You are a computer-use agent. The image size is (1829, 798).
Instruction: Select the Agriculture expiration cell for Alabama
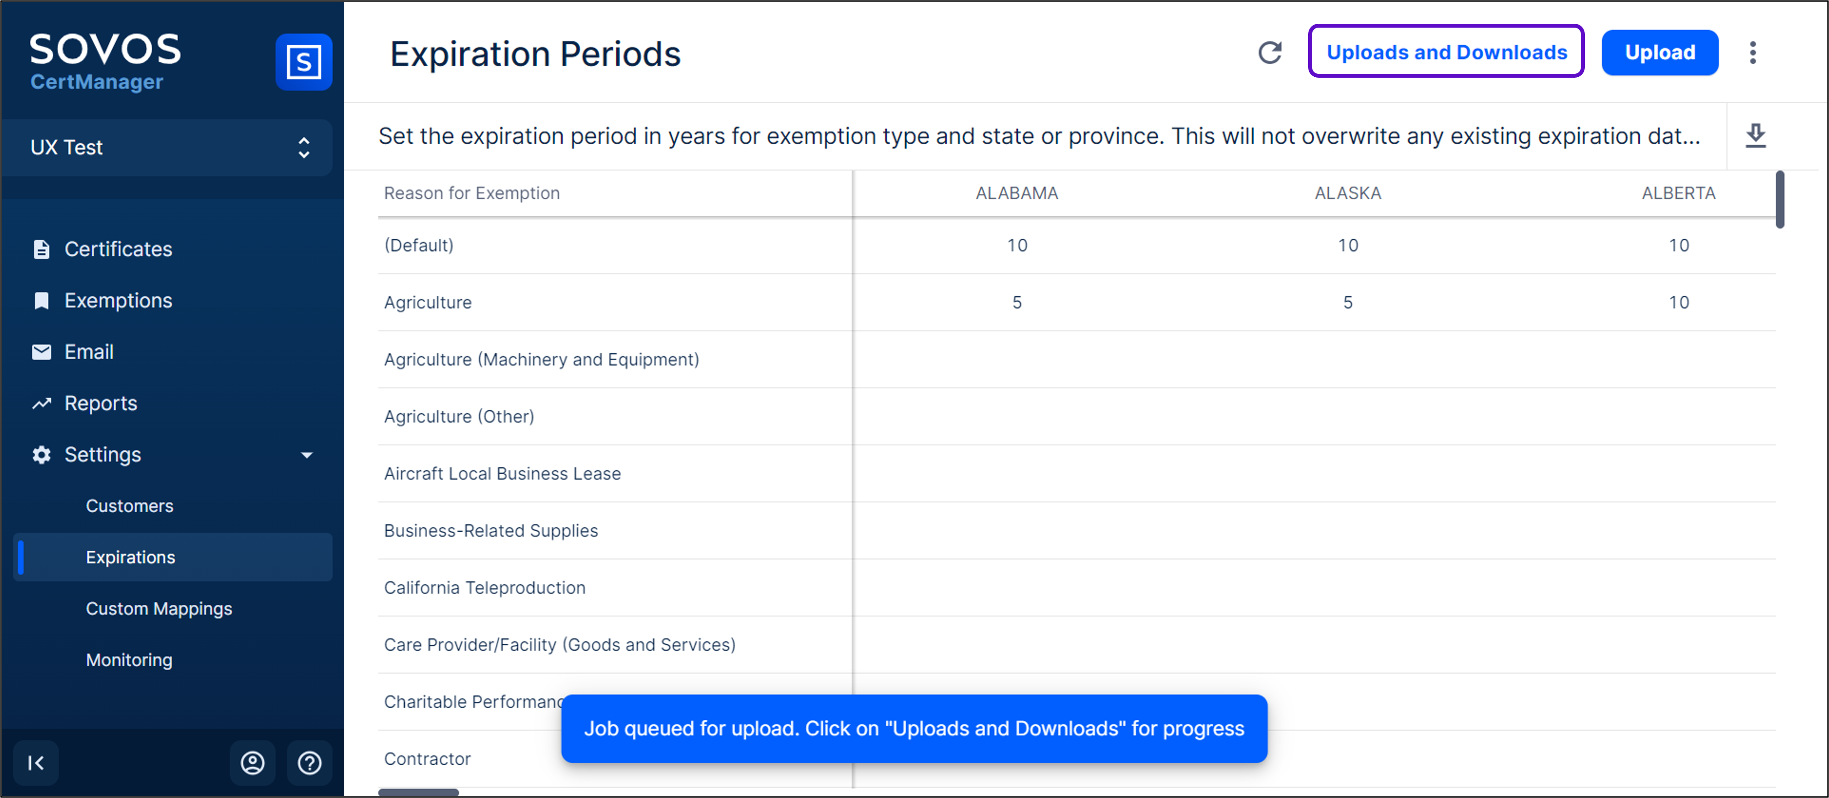(1017, 303)
